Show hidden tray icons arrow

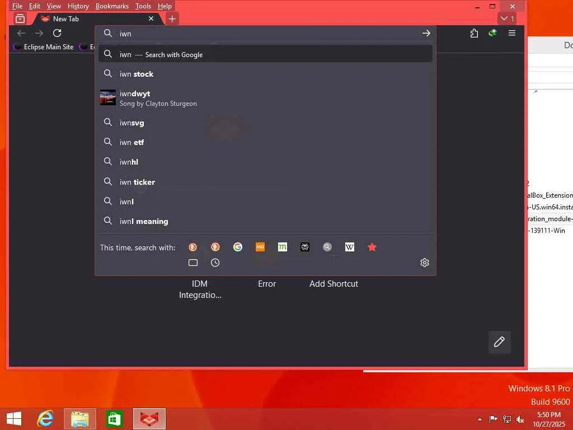point(480,419)
